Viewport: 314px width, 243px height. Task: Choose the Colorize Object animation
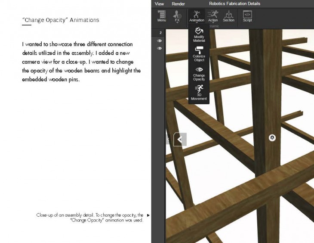(x=199, y=55)
